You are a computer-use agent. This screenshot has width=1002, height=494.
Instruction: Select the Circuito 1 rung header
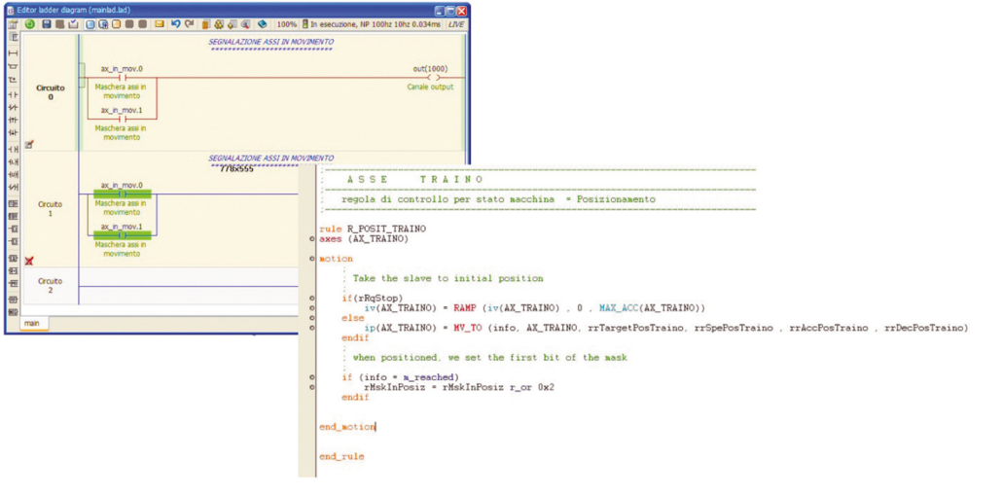tap(51, 209)
